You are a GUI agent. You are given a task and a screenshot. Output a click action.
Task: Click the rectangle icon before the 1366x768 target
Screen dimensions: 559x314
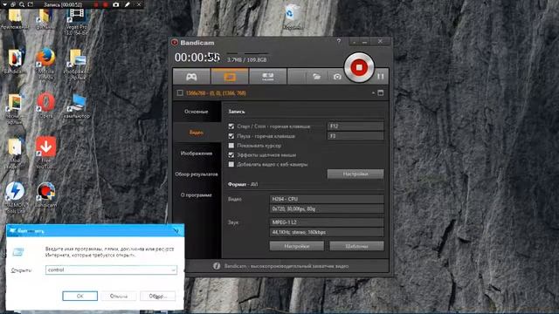click(180, 93)
